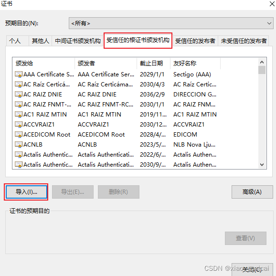The image size is (276, 276).
Task: Click certificate icon of ACEDICOM Root
Action: pos(19,135)
